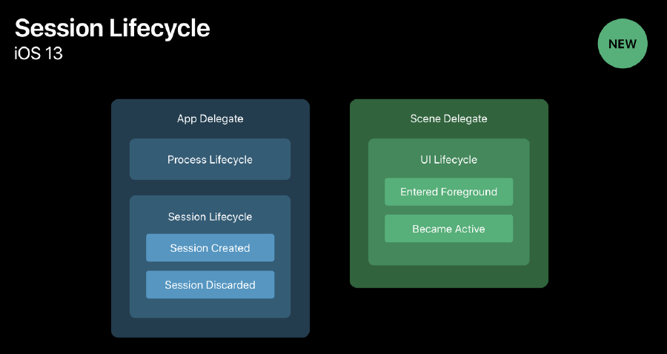Click the 'Entered Foreground' box
This screenshot has height=354, width=667.
point(449,192)
